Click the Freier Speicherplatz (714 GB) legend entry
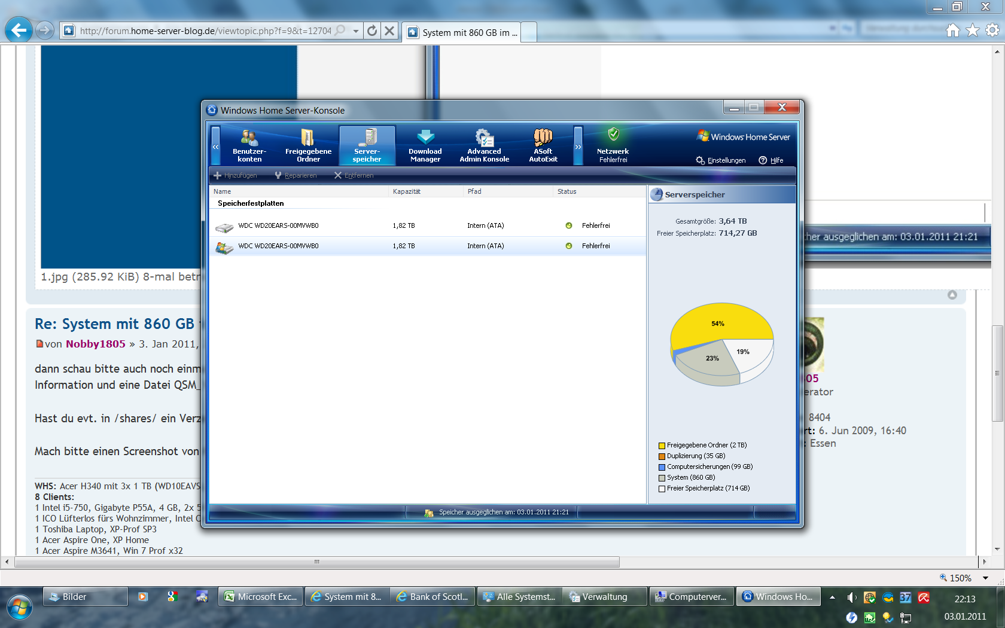This screenshot has width=1005, height=628. point(704,489)
